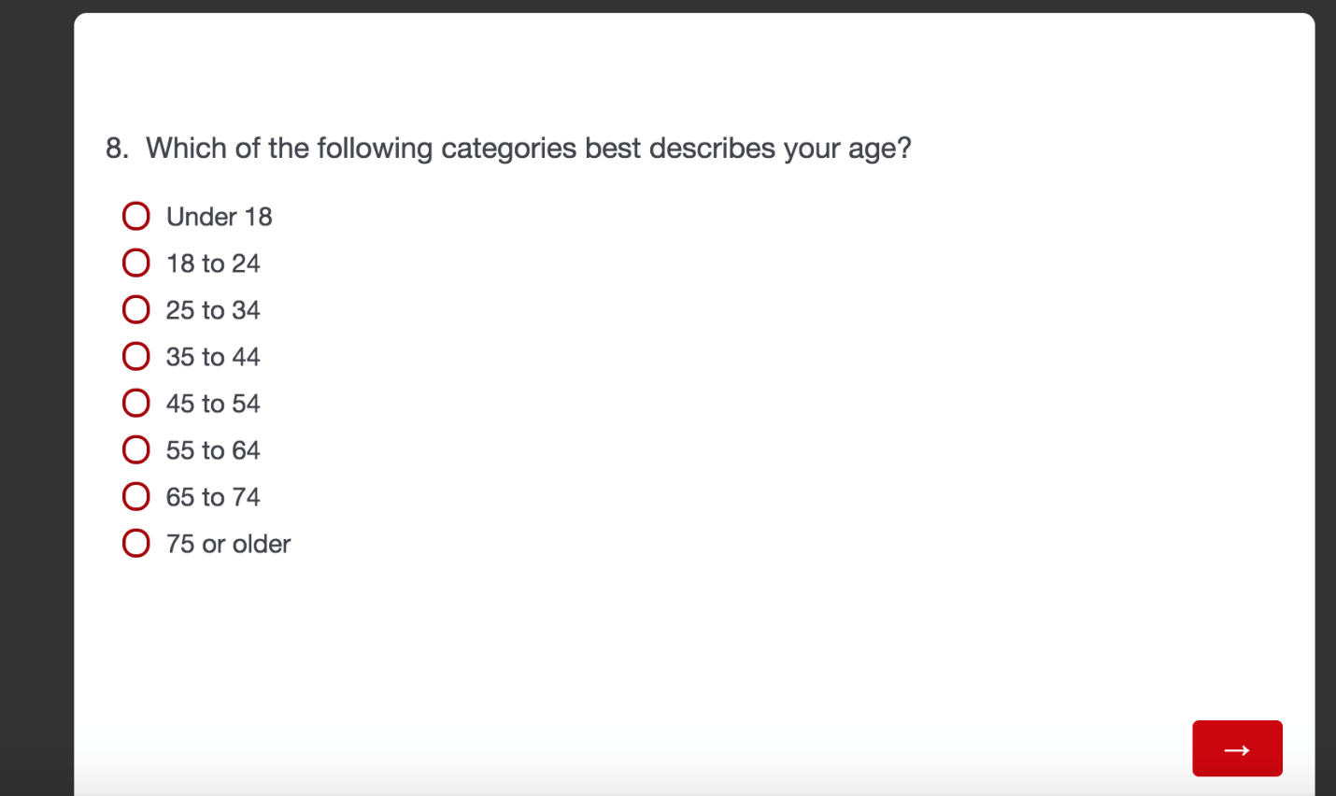Viewport: 1336px width, 796px height.
Task: Pick the '25 to 34' radio button
Action: (x=136, y=310)
